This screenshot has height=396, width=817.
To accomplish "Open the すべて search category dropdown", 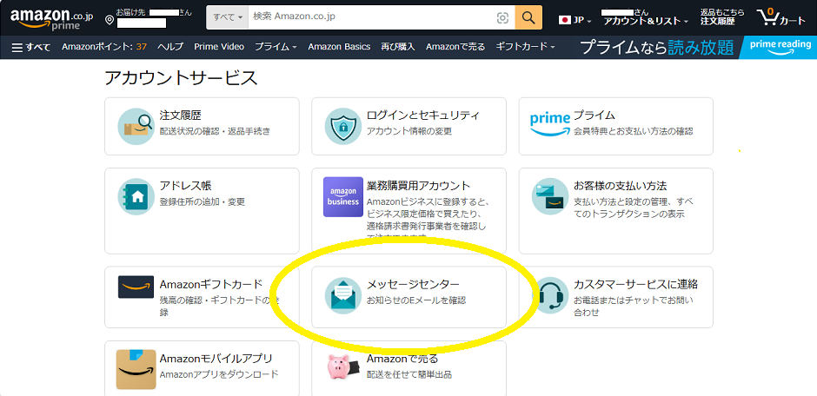I will tap(228, 17).
